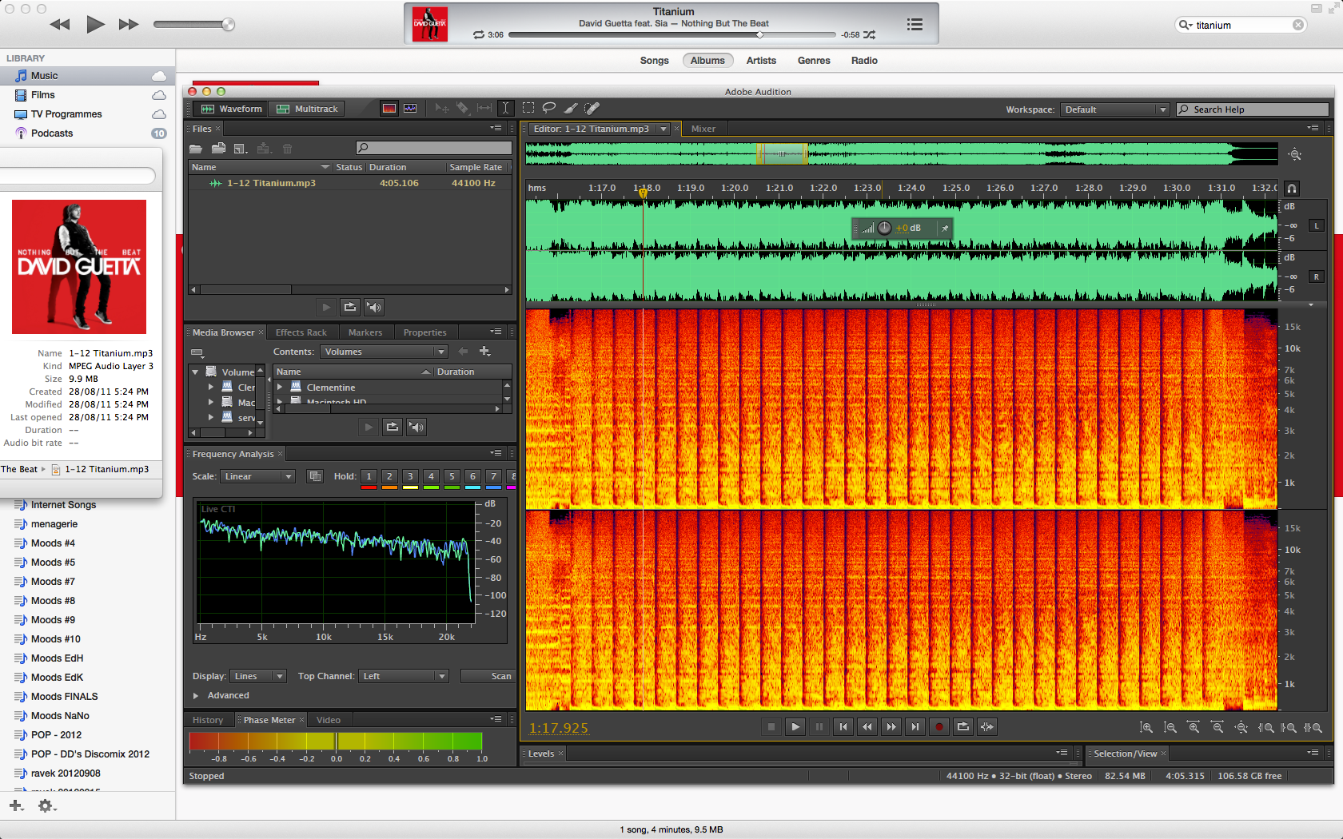Viewport: 1343px width, 839px height.
Task: Expand the Clementine volume in the file list
Action: (x=280, y=388)
